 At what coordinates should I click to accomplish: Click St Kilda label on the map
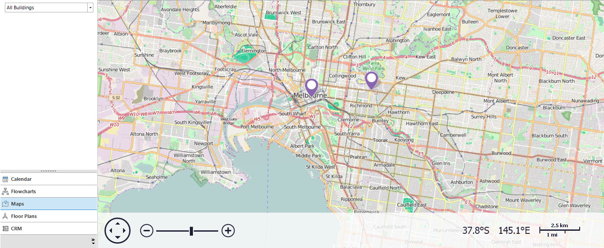pos(334,176)
